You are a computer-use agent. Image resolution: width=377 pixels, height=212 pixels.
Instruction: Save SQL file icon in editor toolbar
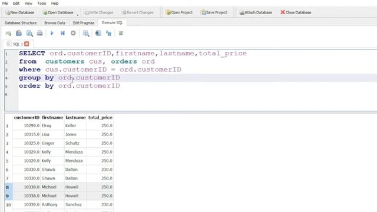[29, 33]
